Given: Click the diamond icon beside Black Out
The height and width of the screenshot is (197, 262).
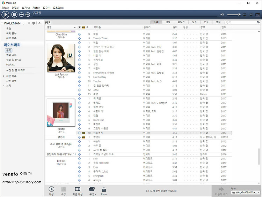Looking at the screenshot, I should click(79, 120).
